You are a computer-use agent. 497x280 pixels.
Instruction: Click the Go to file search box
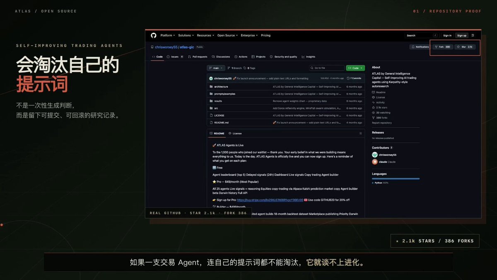[327, 68]
